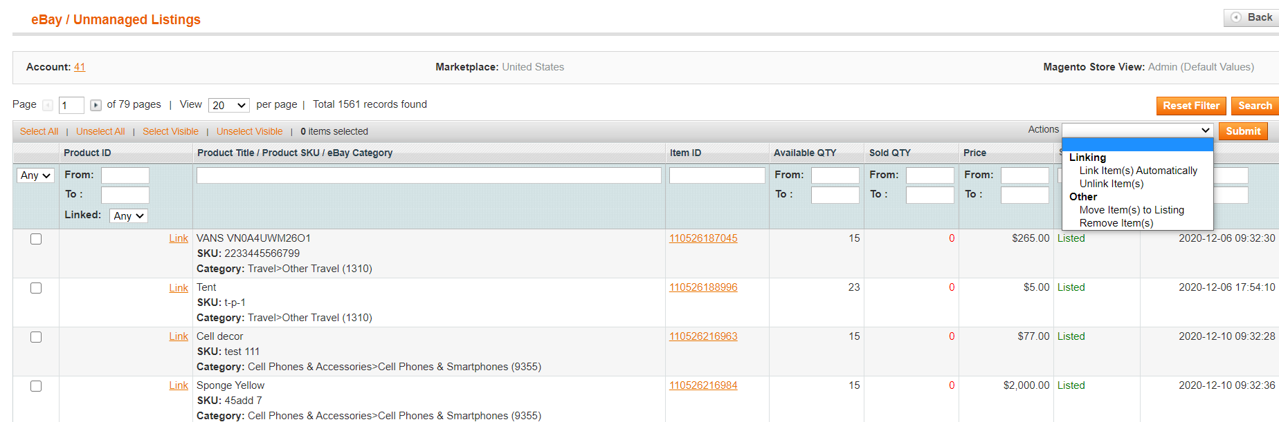Screen dimensions: 1279x422
Task: Select the blank option in Actions list
Action: click(1138, 144)
